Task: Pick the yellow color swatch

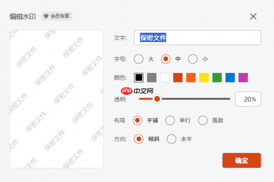Action: [204, 78]
